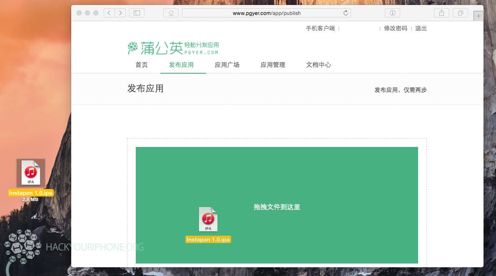This screenshot has width=496, height=276.
Task: Click the info reader toolbar icon
Action: tap(392, 13)
